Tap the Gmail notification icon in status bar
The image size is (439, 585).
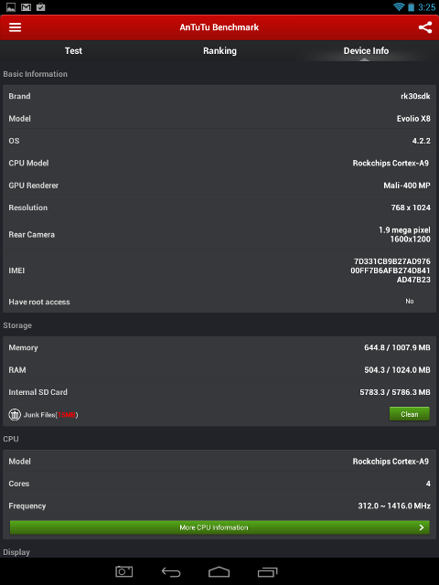click(26, 6)
